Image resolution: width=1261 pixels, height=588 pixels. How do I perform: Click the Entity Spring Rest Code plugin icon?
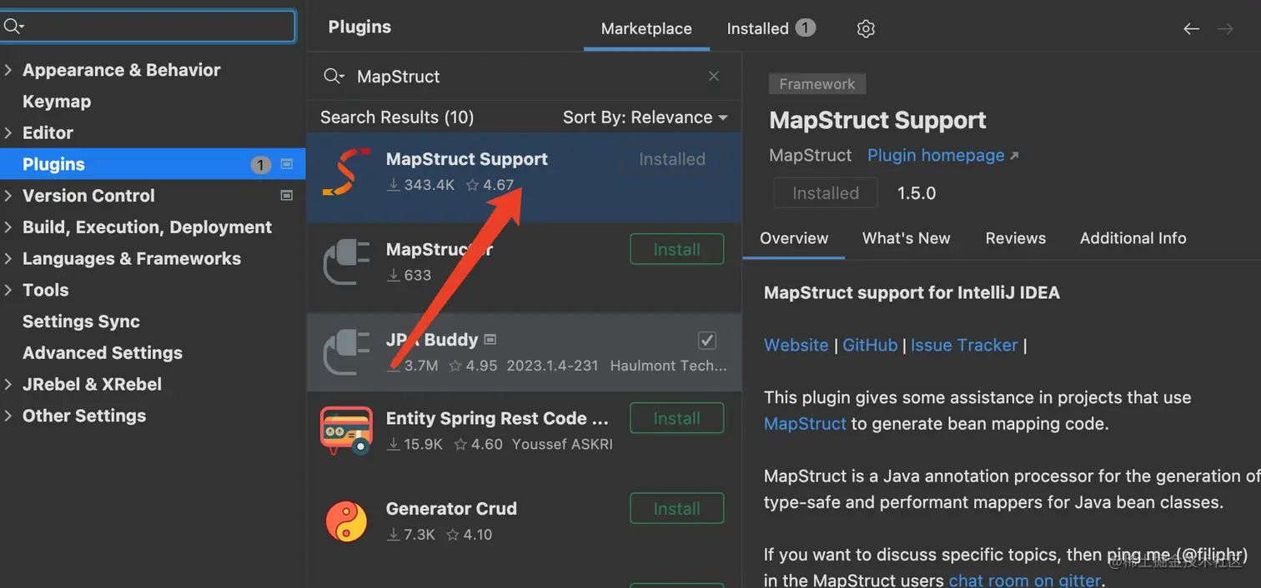click(347, 431)
